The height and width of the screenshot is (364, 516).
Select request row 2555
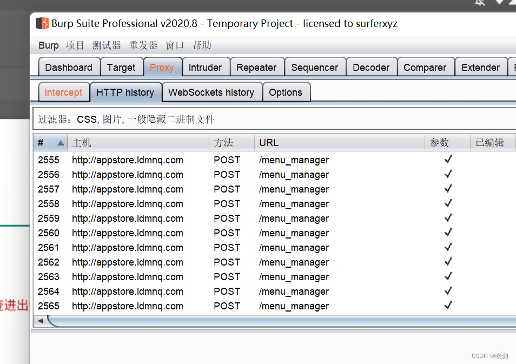pyautogui.click(x=274, y=160)
